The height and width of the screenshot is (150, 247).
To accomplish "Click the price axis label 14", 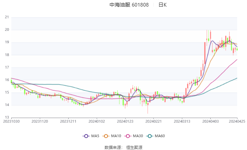I will click(7, 105).
